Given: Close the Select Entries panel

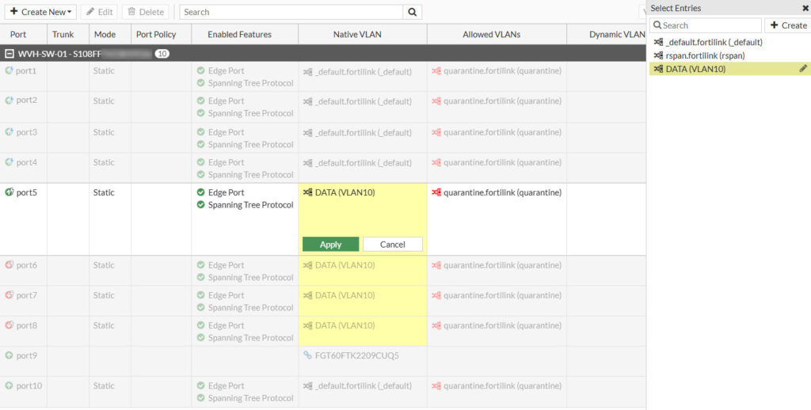Looking at the screenshot, I should click(805, 8).
